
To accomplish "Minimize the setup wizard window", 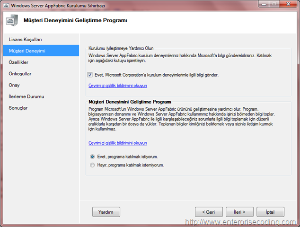I will pos(264,4).
